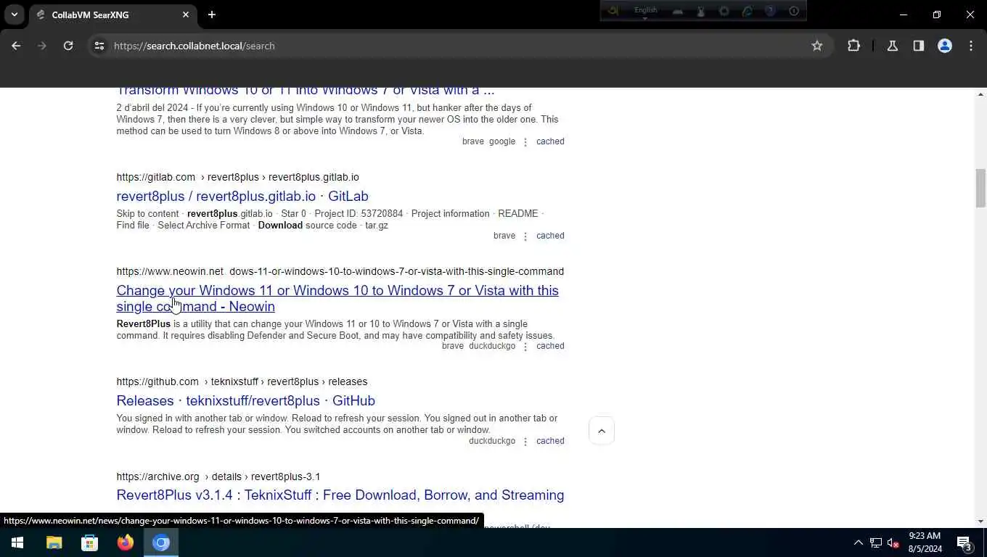Open cached copy of the GitHub result
Screen dimensions: 987x557
click(x=550, y=441)
